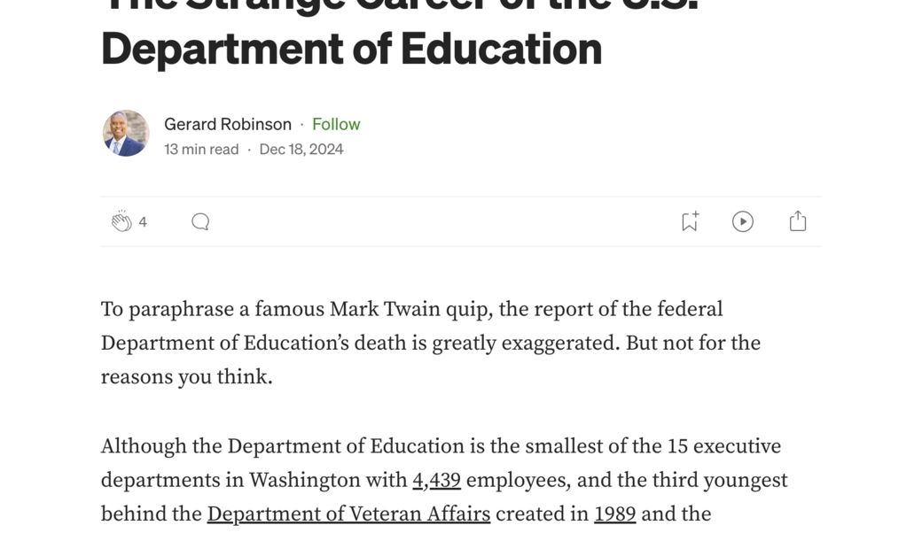Open the responses comment bubble
Viewport: 922px width, 533px height.
coord(200,221)
